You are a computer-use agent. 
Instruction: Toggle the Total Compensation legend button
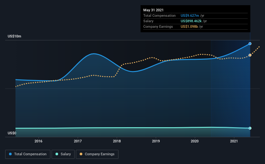click(28, 154)
